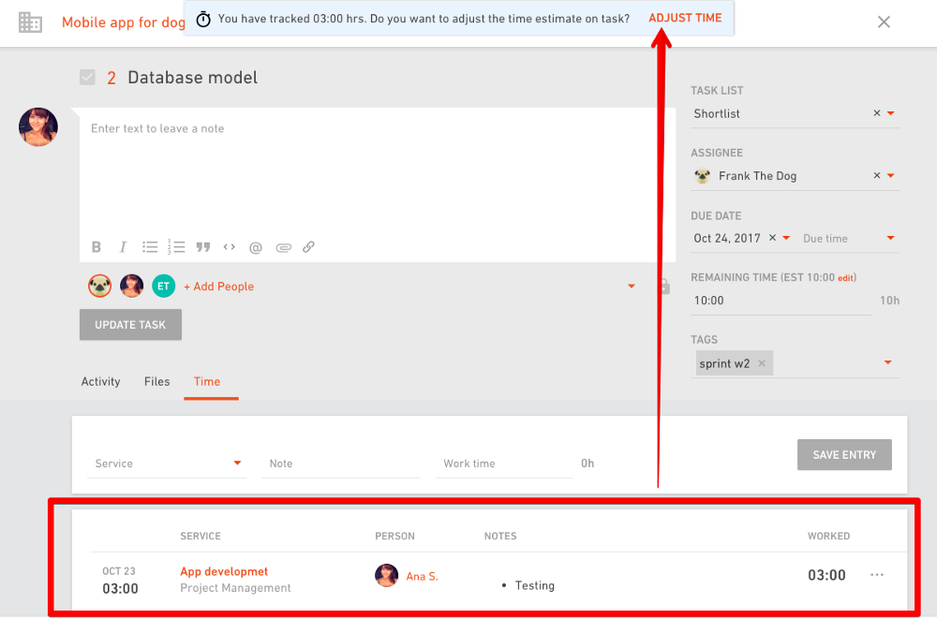Open the App developmet service link
937x619 pixels.
coord(224,571)
